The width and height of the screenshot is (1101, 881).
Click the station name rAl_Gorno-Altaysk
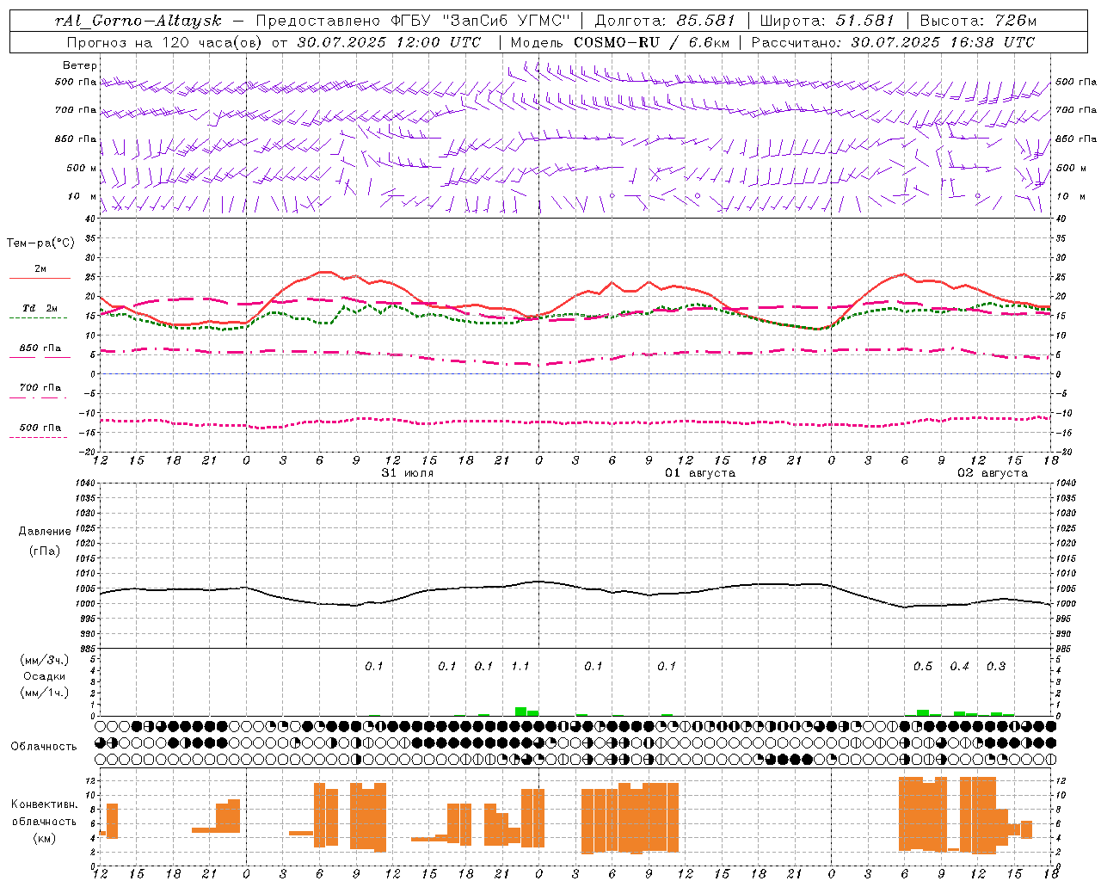(x=138, y=21)
